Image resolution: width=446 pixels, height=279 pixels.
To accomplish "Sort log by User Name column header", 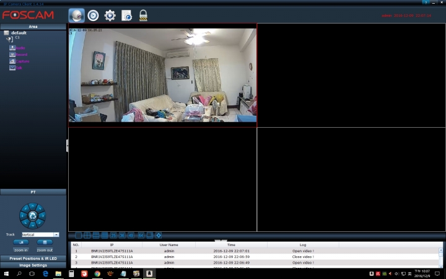I will point(169,245).
